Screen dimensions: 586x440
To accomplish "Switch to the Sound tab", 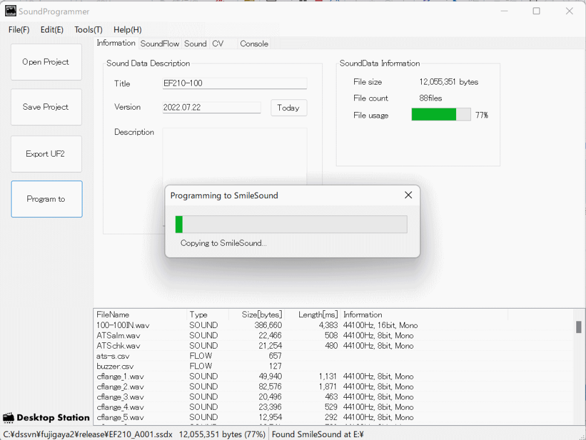I will 195,44.
